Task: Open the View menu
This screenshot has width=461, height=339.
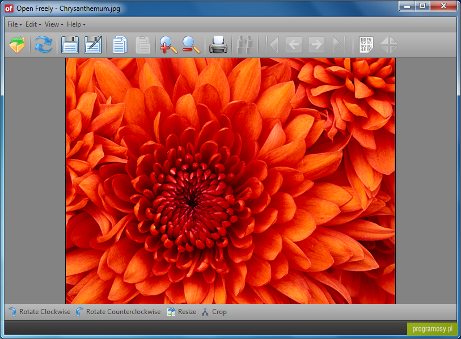Action: (x=54, y=24)
